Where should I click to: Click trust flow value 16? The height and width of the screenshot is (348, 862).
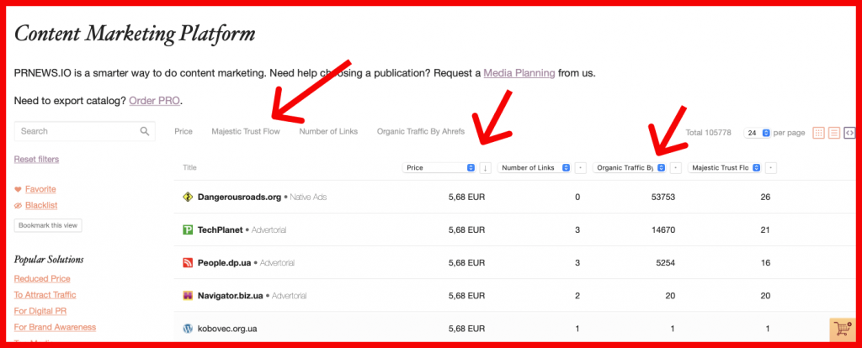(765, 263)
